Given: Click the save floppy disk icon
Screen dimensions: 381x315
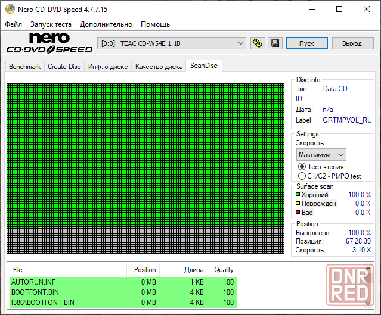Looking at the screenshot, I should [275, 43].
